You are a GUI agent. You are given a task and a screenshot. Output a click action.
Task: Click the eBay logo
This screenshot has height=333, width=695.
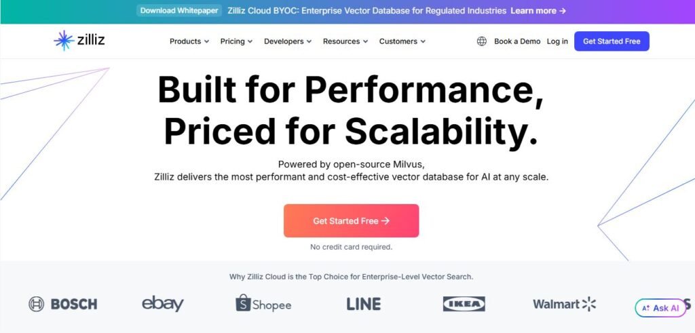point(163,304)
